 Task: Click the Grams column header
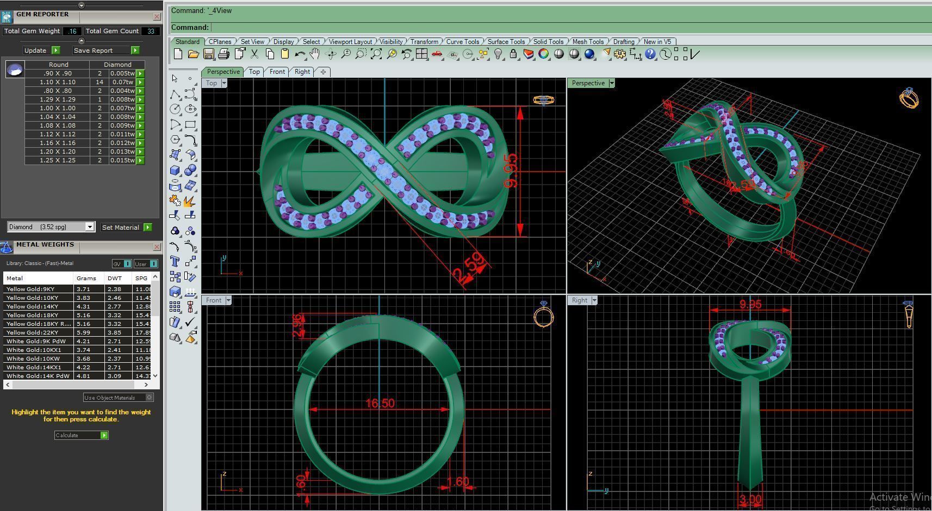click(89, 278)
